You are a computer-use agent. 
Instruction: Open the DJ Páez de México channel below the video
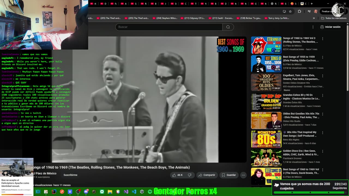pyautogui.click(x=45, y=173)
